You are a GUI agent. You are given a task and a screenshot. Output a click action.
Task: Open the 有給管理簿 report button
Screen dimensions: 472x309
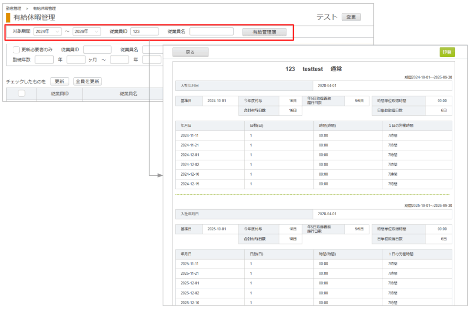(264, 32)
